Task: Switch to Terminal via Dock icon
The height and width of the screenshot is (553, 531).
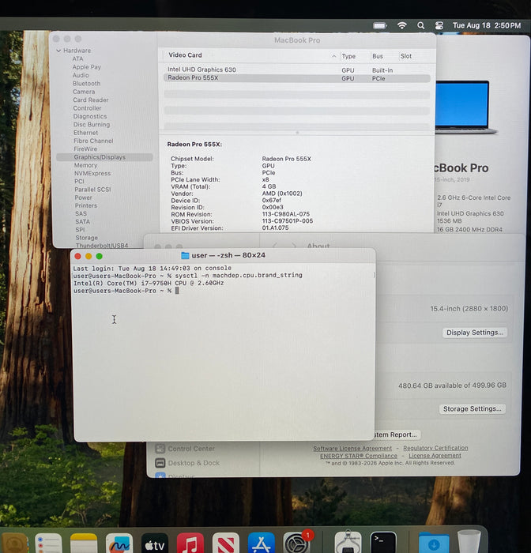Action: point(383,544)
